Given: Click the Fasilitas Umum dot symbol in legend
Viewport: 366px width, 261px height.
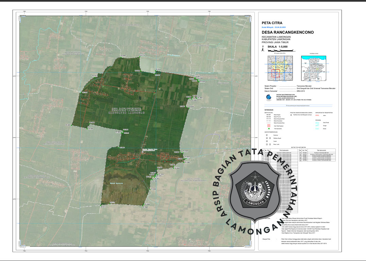Looking at the screenshot, I should coord(291,115).
